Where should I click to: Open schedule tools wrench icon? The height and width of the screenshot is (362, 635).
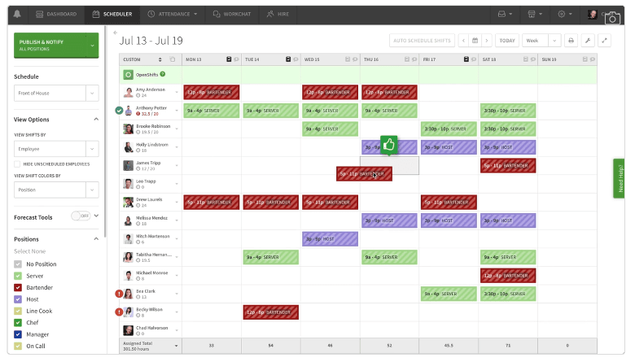pos(588,40)
